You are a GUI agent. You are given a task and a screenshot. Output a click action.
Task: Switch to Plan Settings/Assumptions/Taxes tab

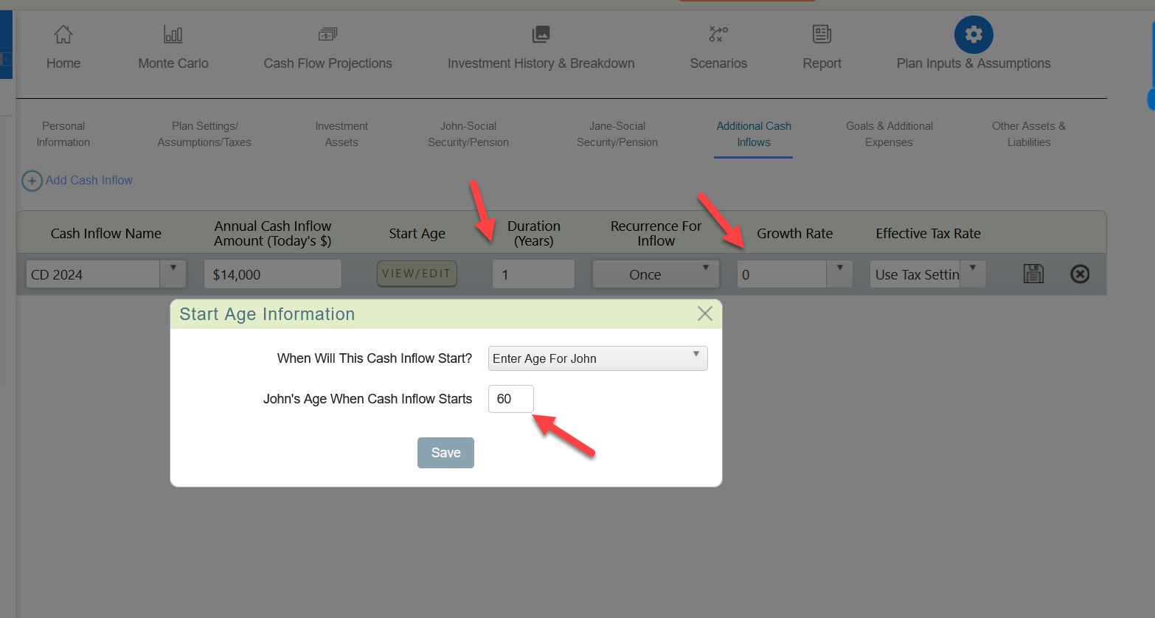tap(204, 134)
